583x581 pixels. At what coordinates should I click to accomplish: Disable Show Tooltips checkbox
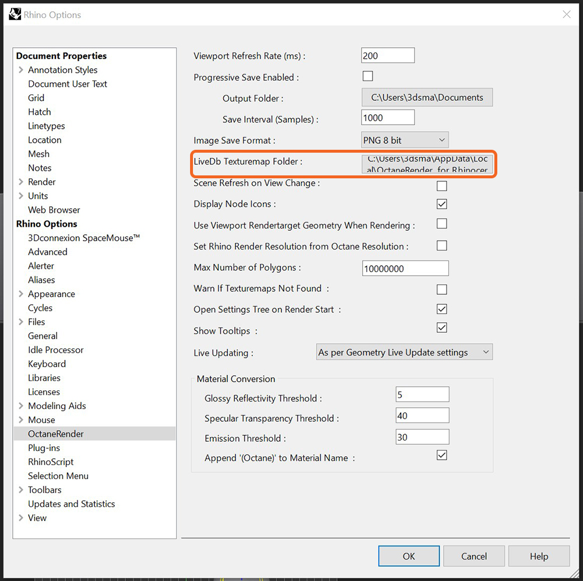click(x=441, y=328)
